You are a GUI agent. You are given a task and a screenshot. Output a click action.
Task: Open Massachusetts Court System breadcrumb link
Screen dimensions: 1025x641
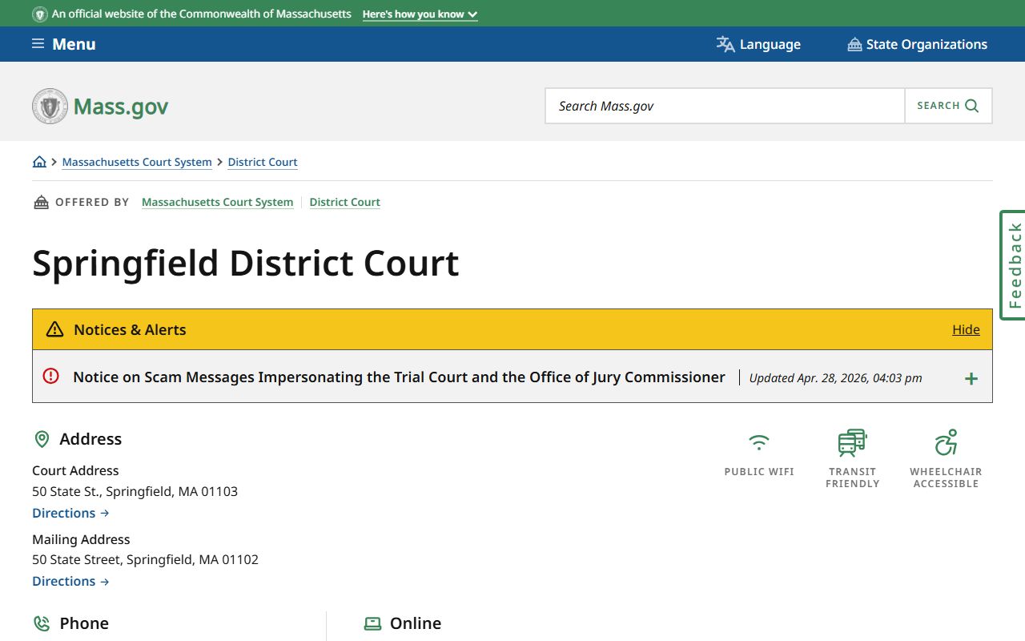(137, 162)
